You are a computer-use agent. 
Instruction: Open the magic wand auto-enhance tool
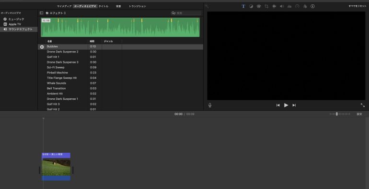click(207, 6)
